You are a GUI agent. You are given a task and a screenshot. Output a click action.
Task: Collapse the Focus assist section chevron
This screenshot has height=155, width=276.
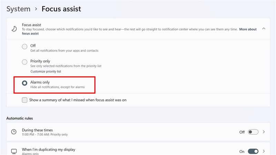[x=264, y=29]
